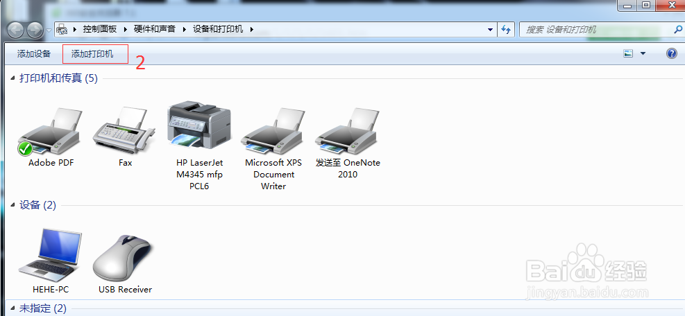The image size is (685, 316).
Task: Click 设备和打印机 in the breadcrumb
Action: tap(218, 30)
